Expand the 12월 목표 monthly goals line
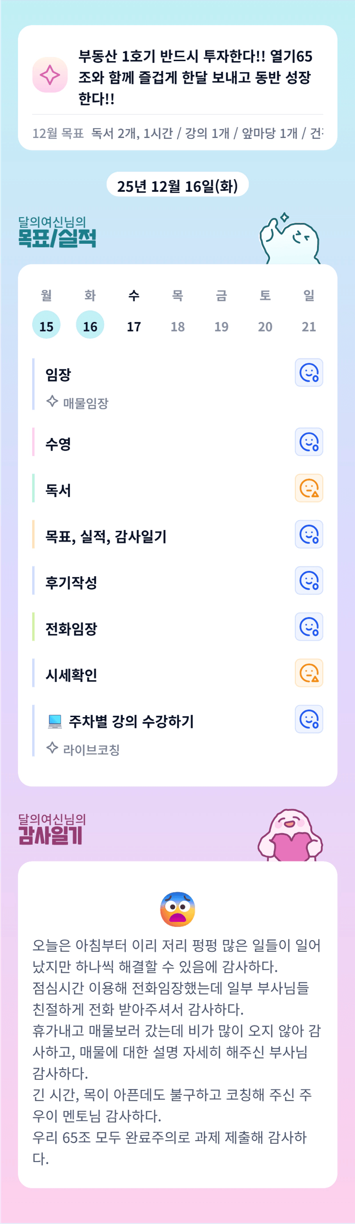The width and height of the screenshot is (355, 1224). (178, 133)
